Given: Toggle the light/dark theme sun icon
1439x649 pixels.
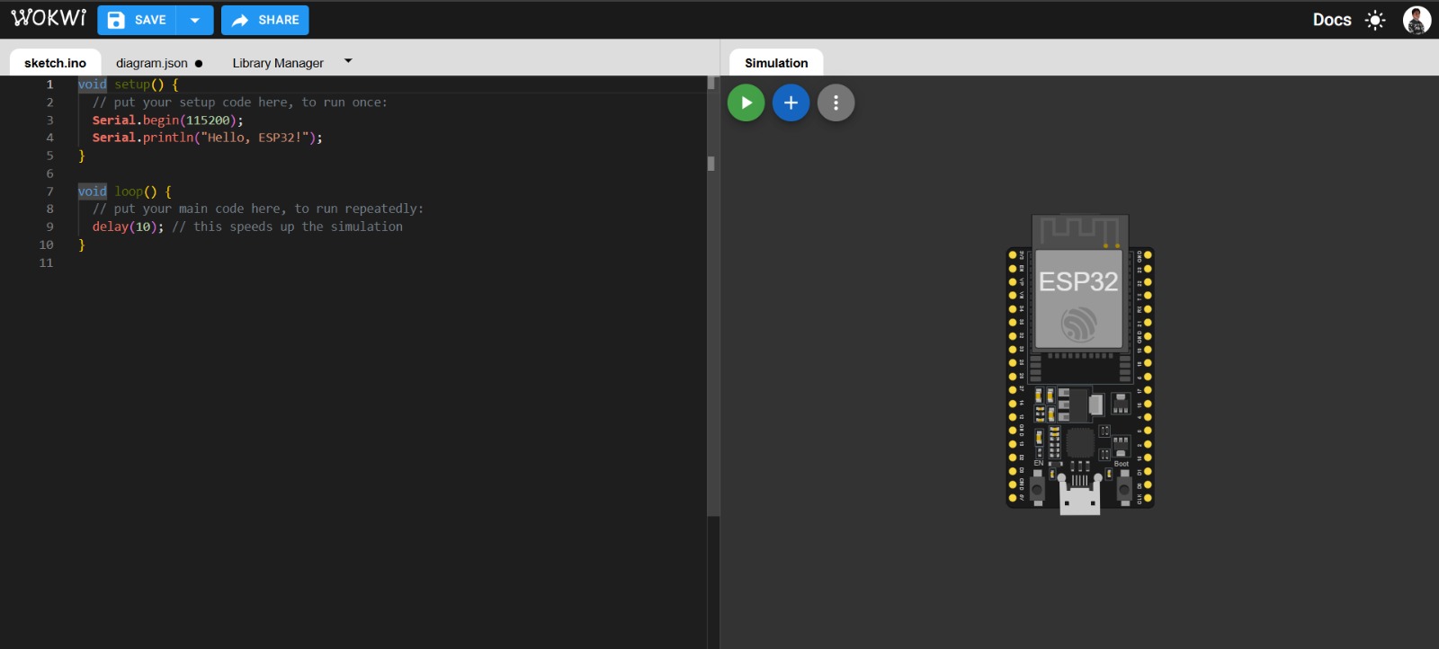Looking at the screenshot, I should (x=1375, y=20).
